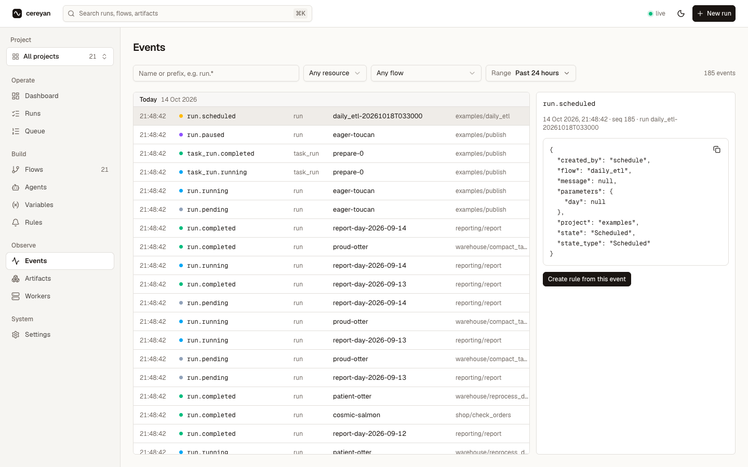Click the Settings gear icon
Image resolution: width=748 pixels, height=467 pixels.
pyautogui.click(x=16, y=335)
